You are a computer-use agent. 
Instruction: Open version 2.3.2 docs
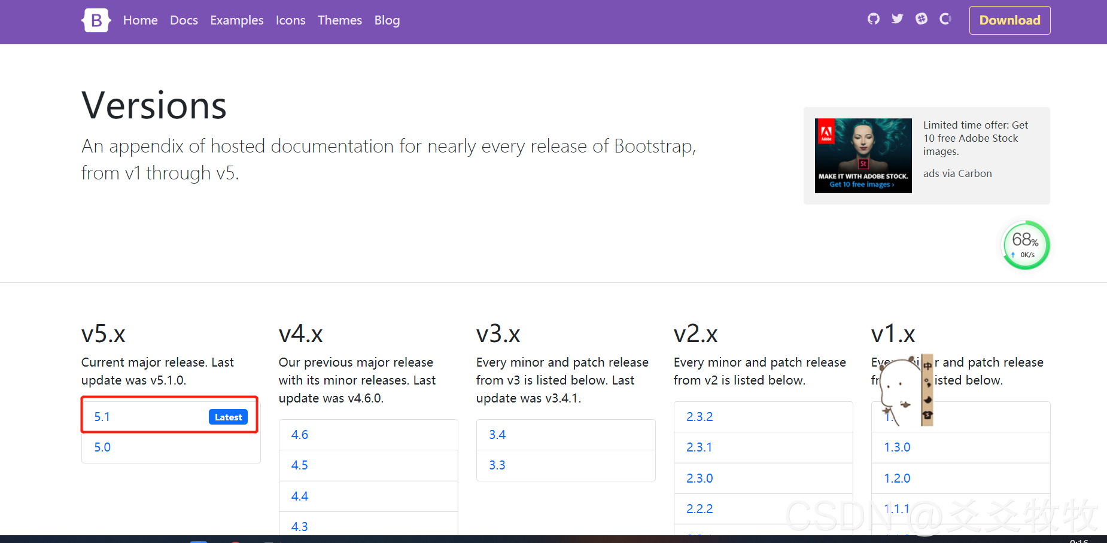pyautogui.click(x=763, y=417)
